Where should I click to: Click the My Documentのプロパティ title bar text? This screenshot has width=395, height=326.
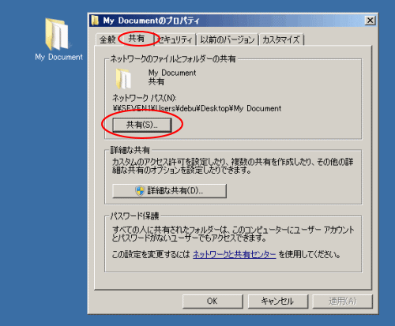pos(151,21)
